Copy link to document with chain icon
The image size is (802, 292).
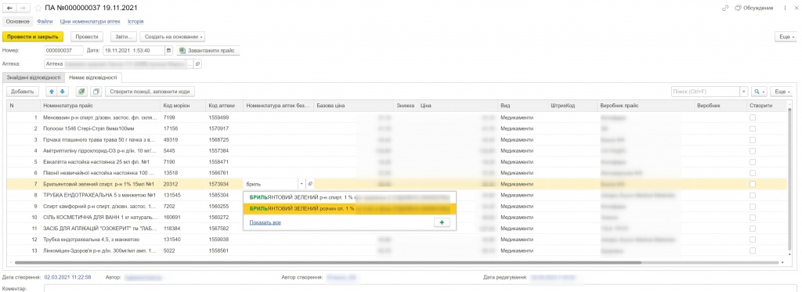(x=724, y=8)
